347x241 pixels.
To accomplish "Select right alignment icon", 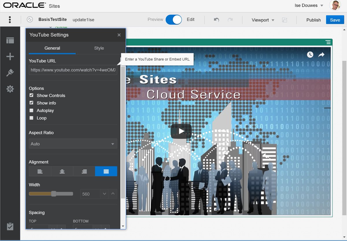I will click(x=84, y=171).
